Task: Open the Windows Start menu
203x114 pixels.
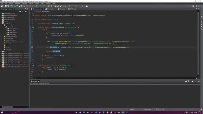Action: [2, 112]
